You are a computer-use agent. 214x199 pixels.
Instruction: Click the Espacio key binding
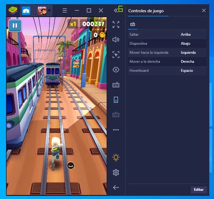click(x=187, y=70)
